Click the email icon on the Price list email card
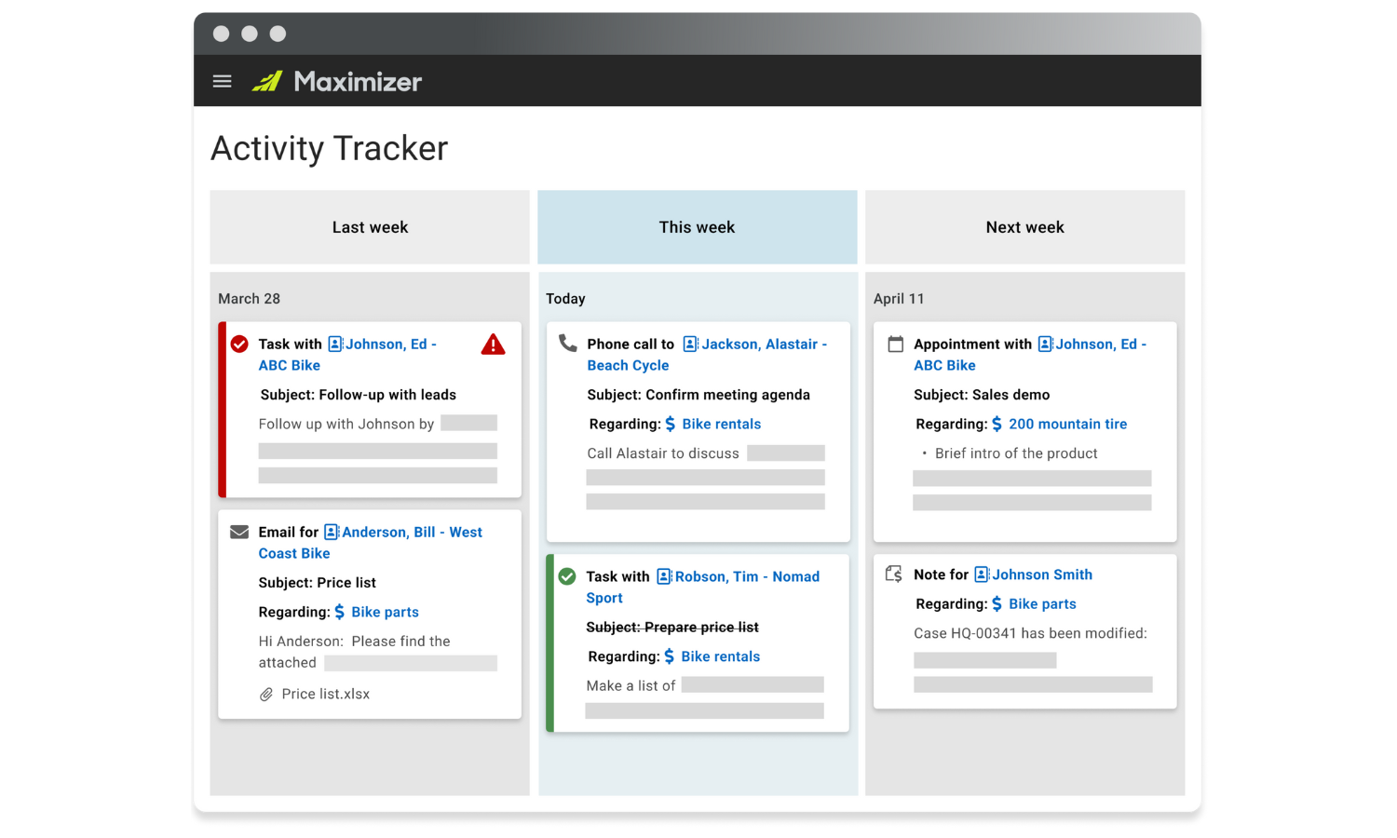Screen dimensions: 1397x838 (240, 531)
